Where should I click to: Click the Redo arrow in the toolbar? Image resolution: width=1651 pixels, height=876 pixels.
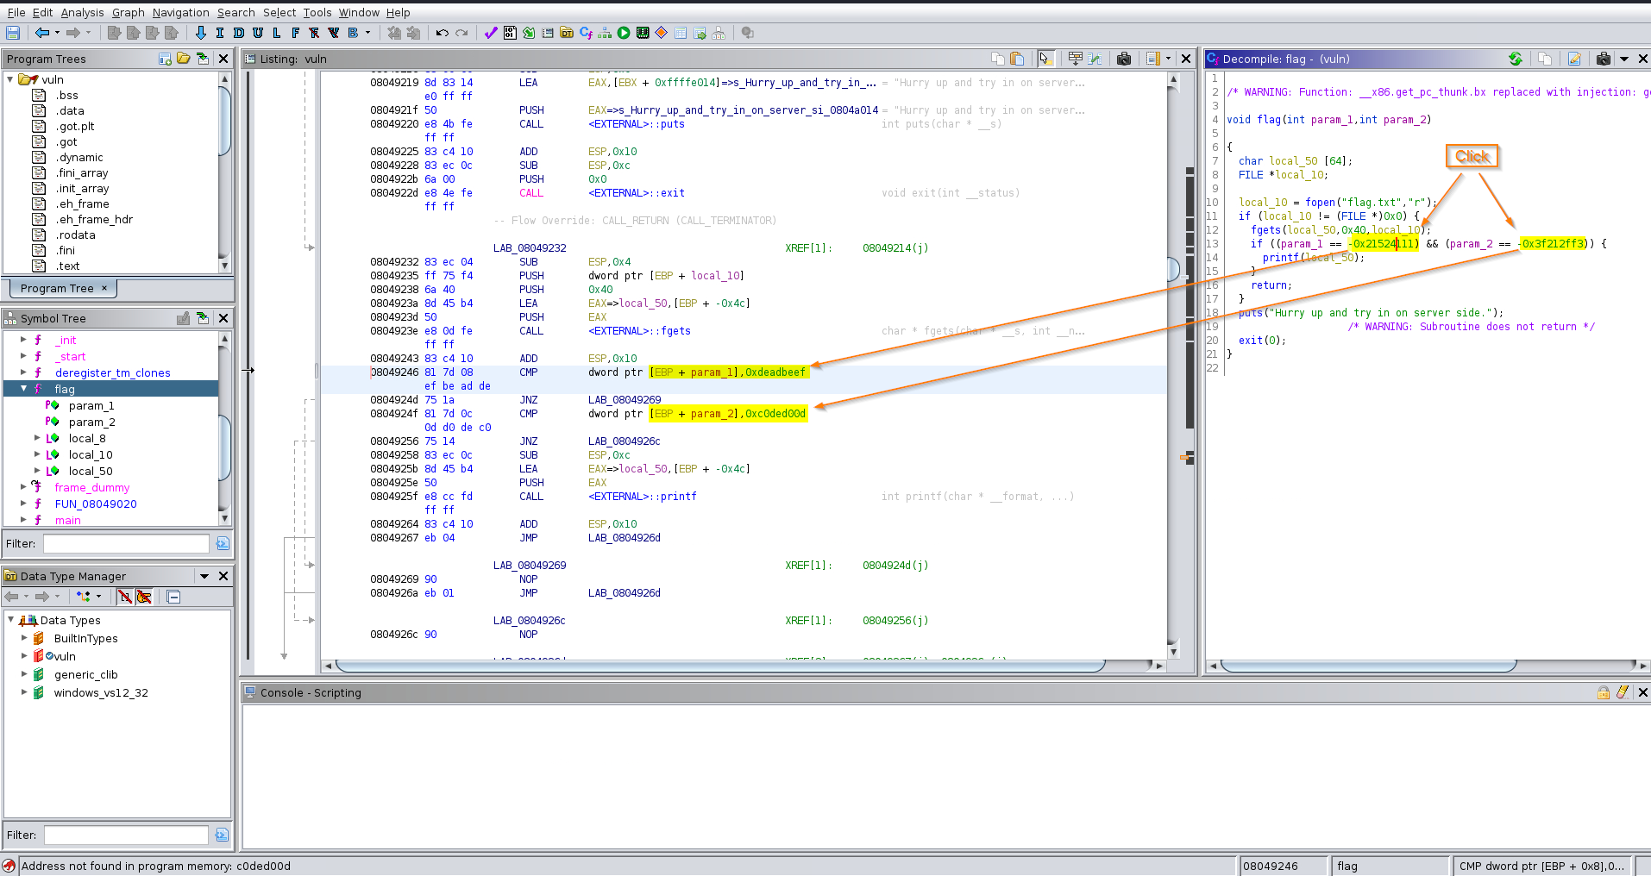461,33
